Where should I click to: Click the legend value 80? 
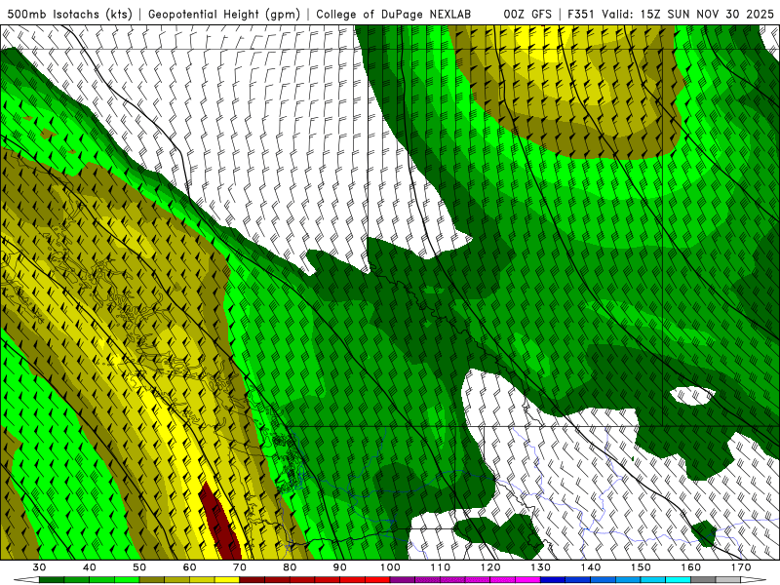click(x=290, y=567)
